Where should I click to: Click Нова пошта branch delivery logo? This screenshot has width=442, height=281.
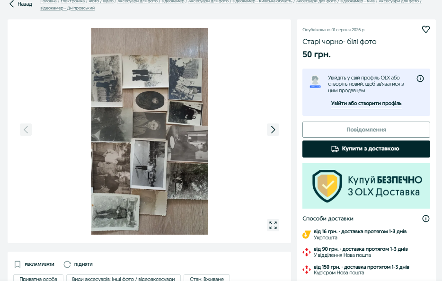click(306, 252)
